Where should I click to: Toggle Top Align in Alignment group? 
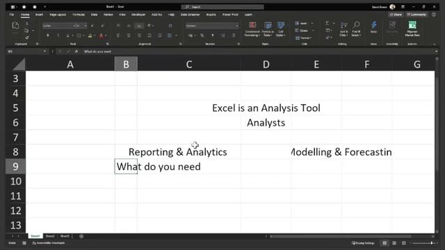[118, 26]
